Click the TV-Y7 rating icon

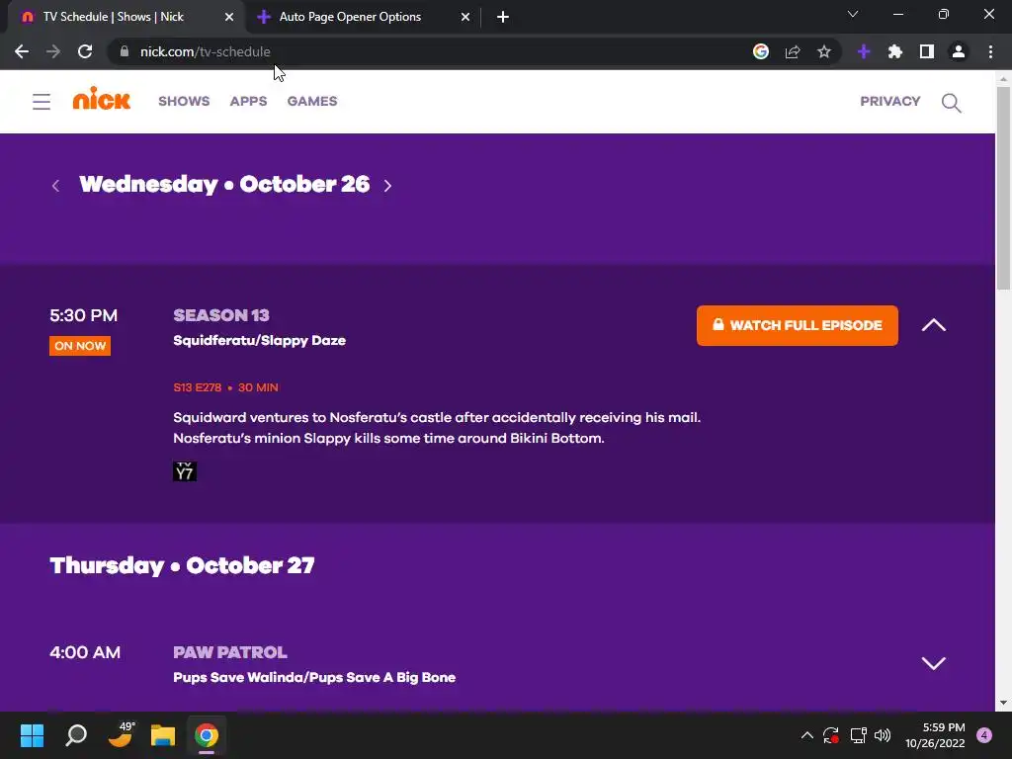(185, 471)
